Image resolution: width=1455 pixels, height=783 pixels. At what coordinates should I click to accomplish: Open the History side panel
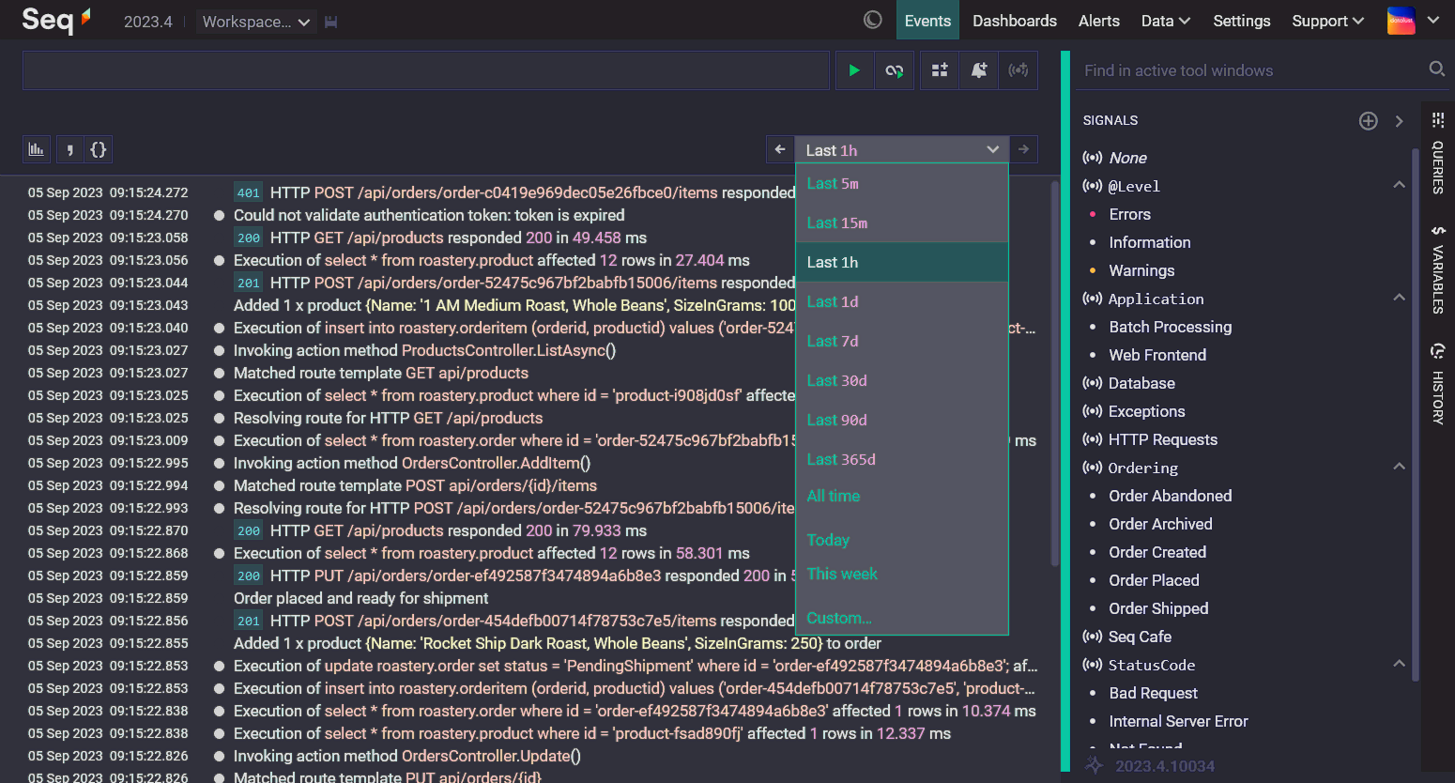tap(1437, 385)
